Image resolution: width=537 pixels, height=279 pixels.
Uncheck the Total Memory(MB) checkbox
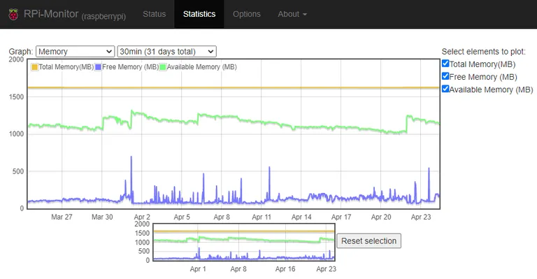pos(445,64)
